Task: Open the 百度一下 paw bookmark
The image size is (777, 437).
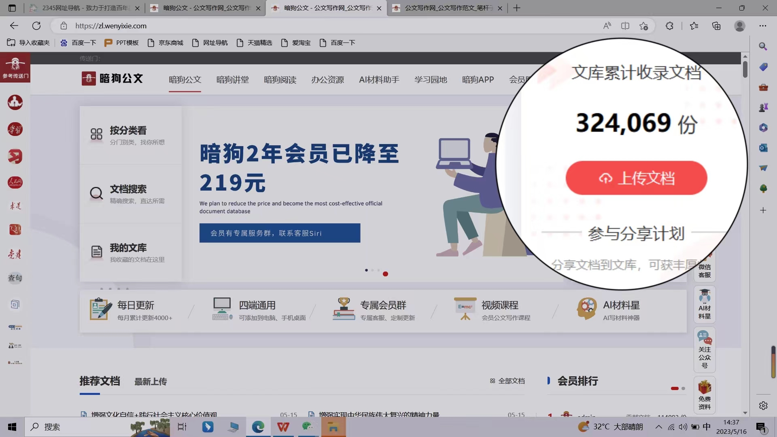Action: 78,42
